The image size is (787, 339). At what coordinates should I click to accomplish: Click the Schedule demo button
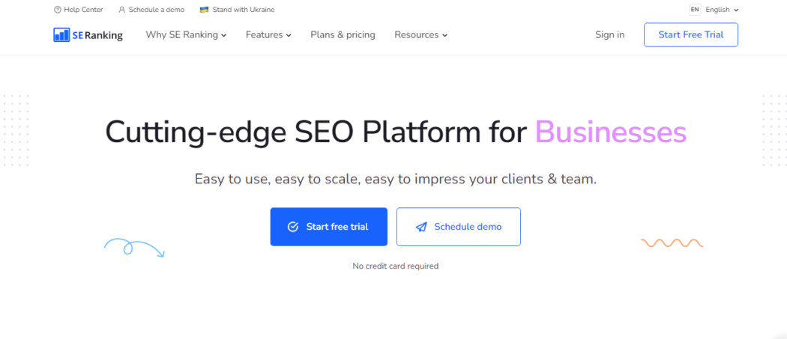(459, 227)
